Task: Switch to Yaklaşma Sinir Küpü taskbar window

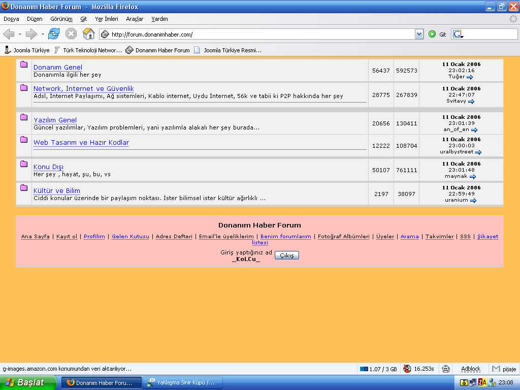Action: click(x=183, y=383)
